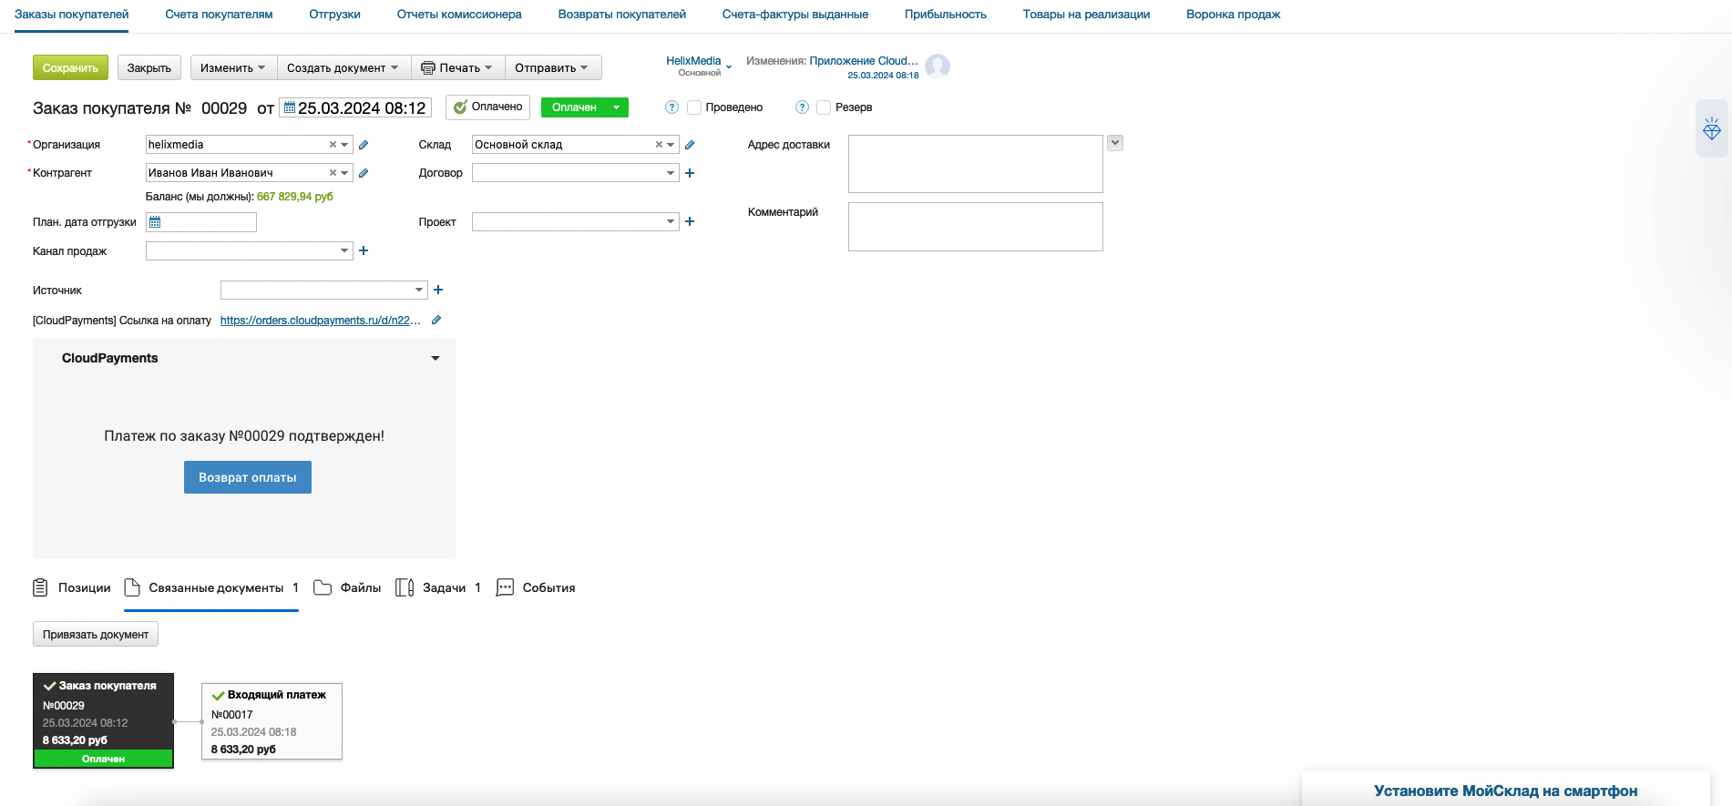Open the orders.cloudpayments.ru payment link
Screen dimensions: 1732x806
click(321, 321)
